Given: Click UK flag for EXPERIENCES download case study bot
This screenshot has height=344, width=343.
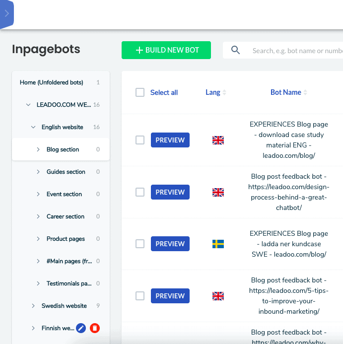Looking at the screenshot, I should [218, 140].
